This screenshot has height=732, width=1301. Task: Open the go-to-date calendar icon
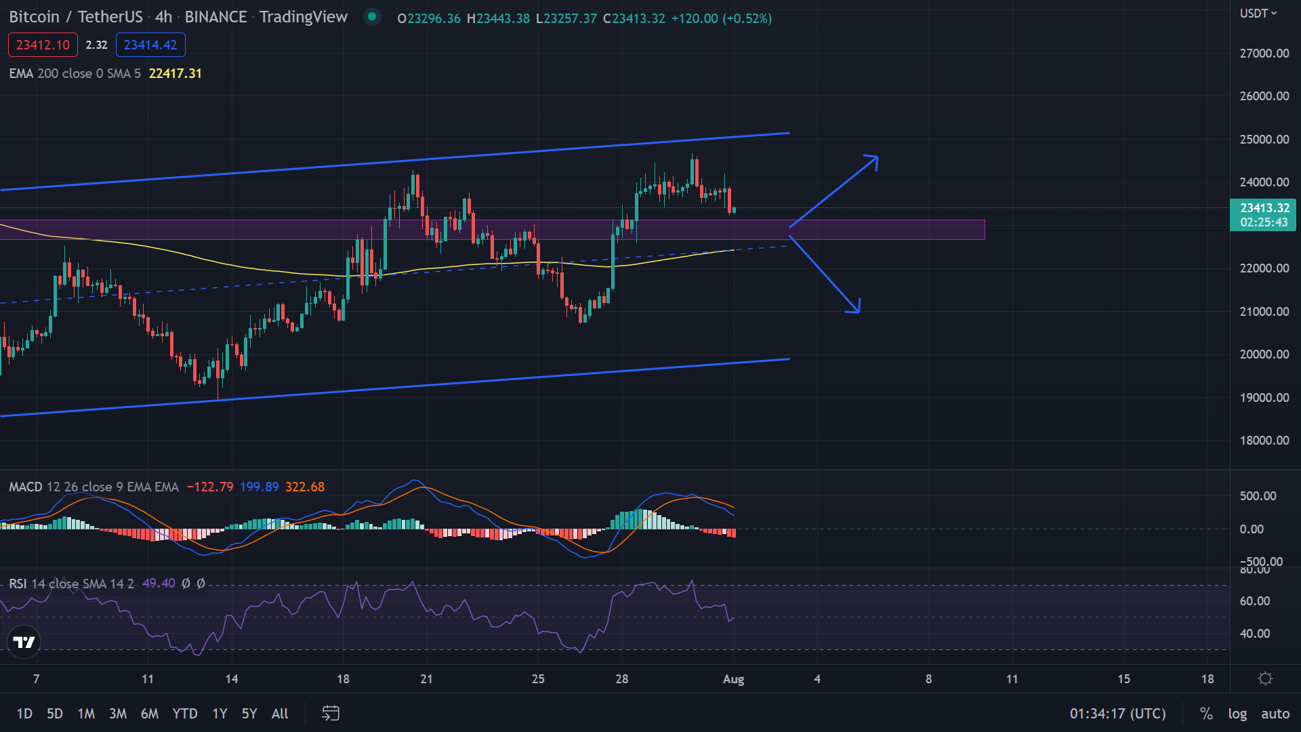click(331, 713)
